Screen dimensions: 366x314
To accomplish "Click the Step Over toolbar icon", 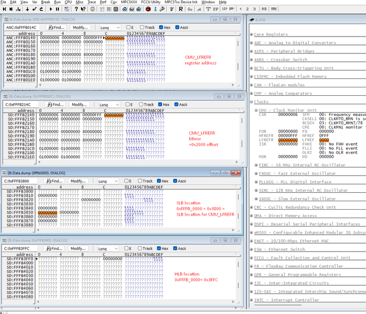I will (11, 9).
